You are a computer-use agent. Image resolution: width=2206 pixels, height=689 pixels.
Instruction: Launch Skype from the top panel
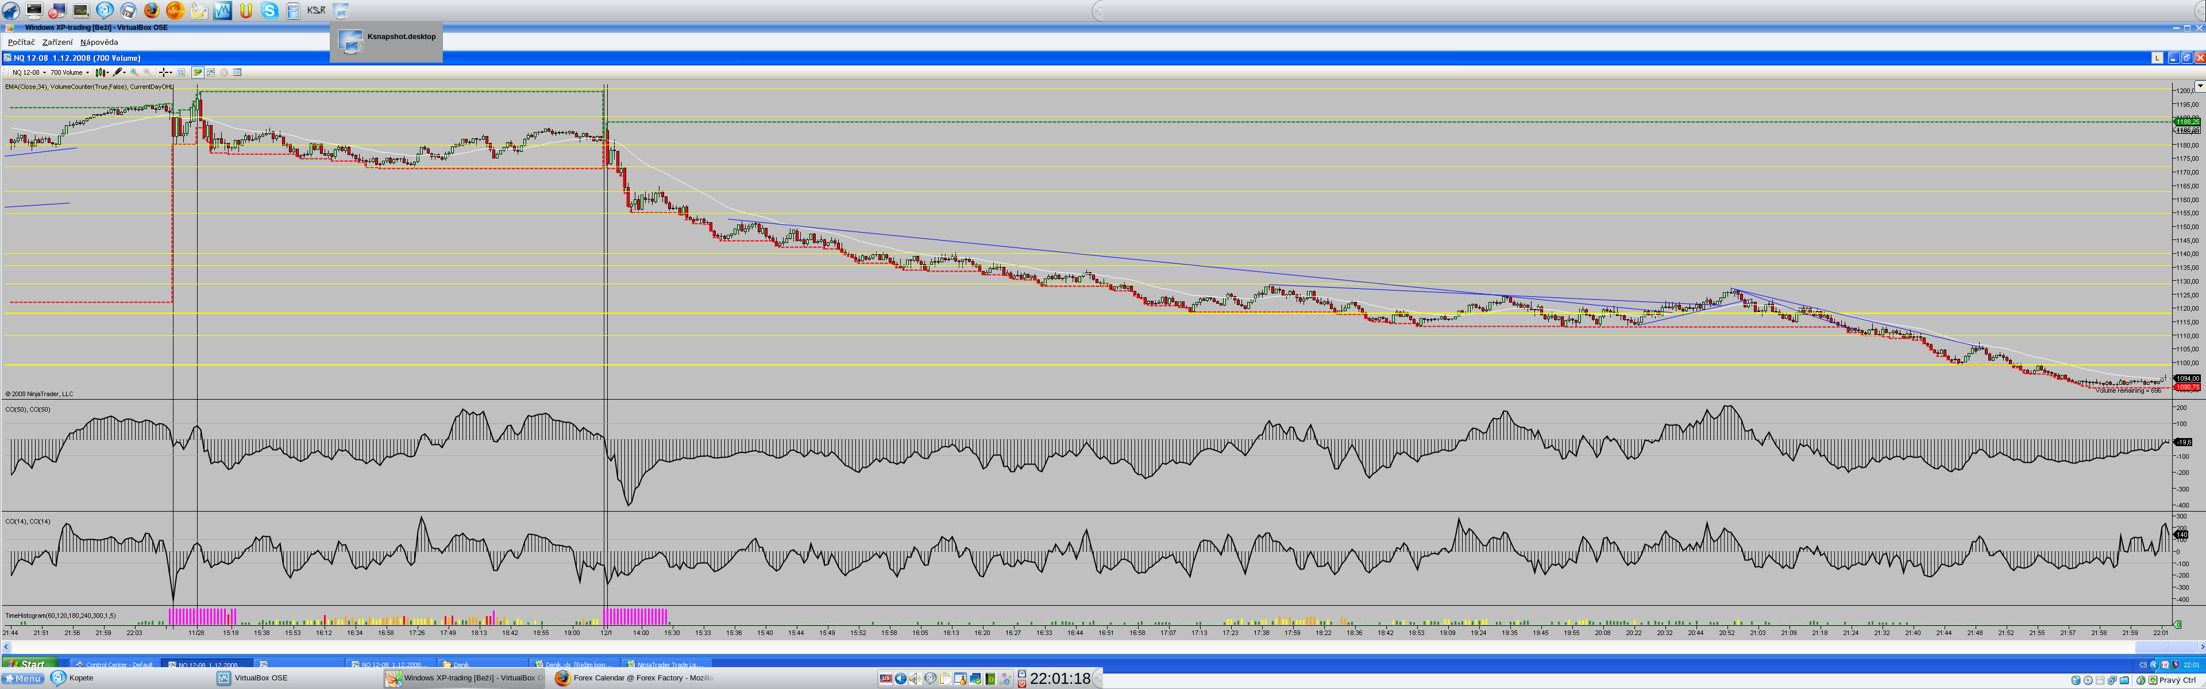point(270,10)
